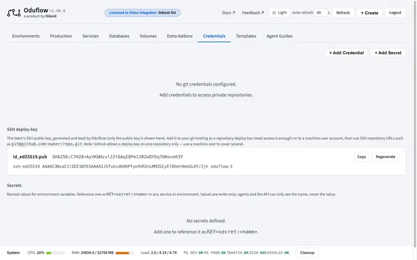Open the Services tab
417x260 pixels.
pos(90,36)
